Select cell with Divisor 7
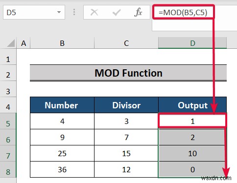Image resolution: width=237 pixels, height=183 pixels. click(x=126, y=137)
